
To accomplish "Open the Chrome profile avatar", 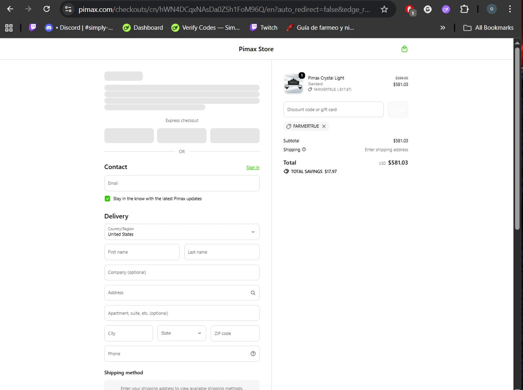I will pyautogui.click(x=491, y=9).
